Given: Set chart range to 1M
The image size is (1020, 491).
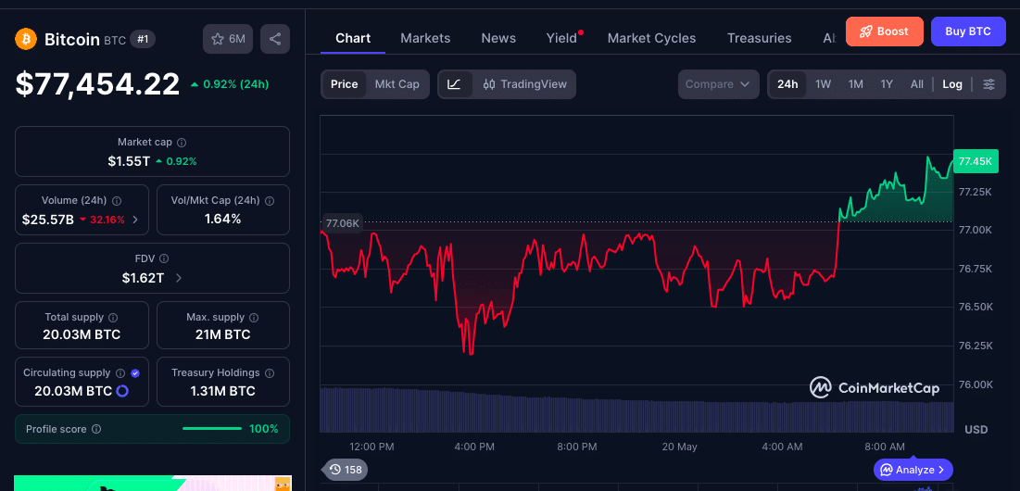Looking at the screenshot, I should point(855,84).
